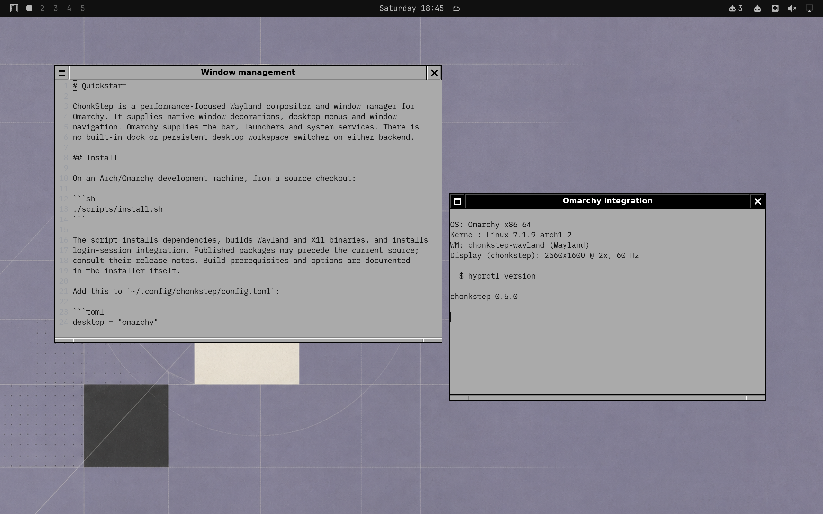Open the ethernet network tray icon
This screenshot has width=823, height=514.
[775, 8]
